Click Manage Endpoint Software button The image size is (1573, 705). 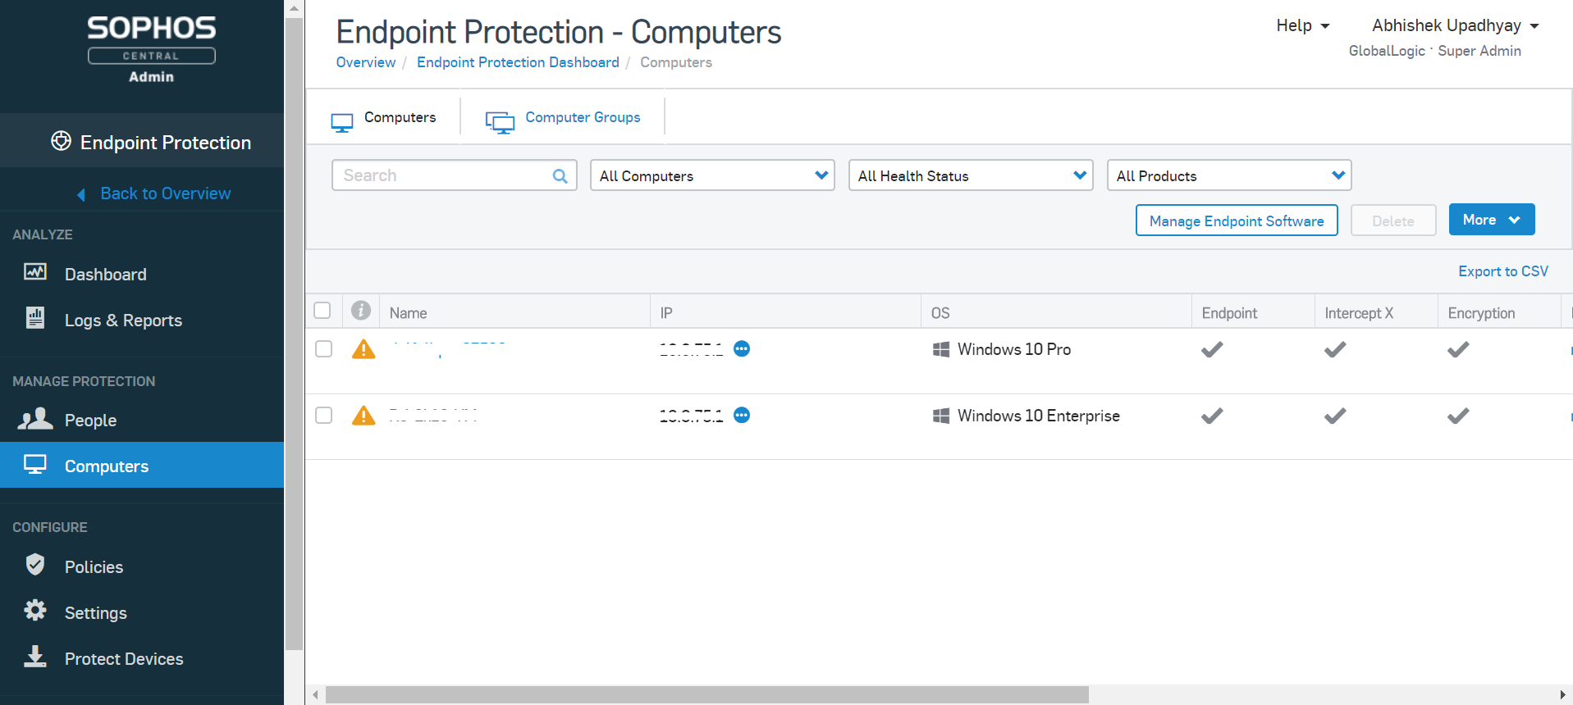coord(1236,221)
